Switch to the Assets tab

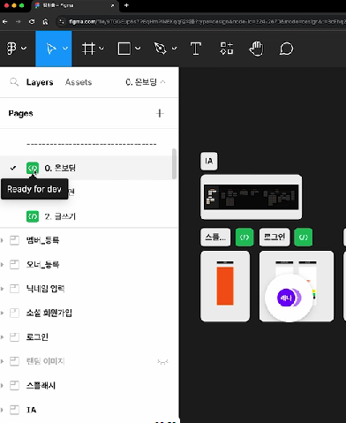[x=79, y=82]
